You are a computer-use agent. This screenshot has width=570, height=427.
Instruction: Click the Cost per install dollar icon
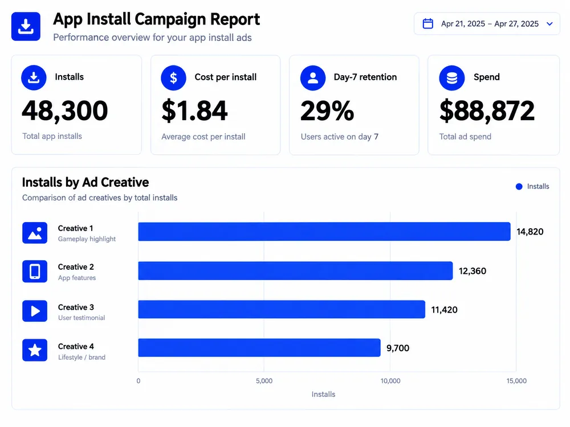point(173,77)
